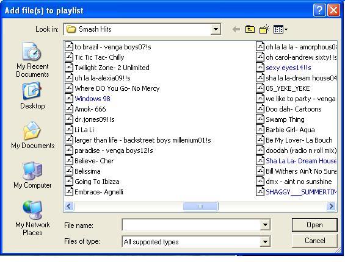Click audio file icon beside '05_YEKE_YEKE'
The height and width of the screenshot is (262, 345).
[260, 88]
